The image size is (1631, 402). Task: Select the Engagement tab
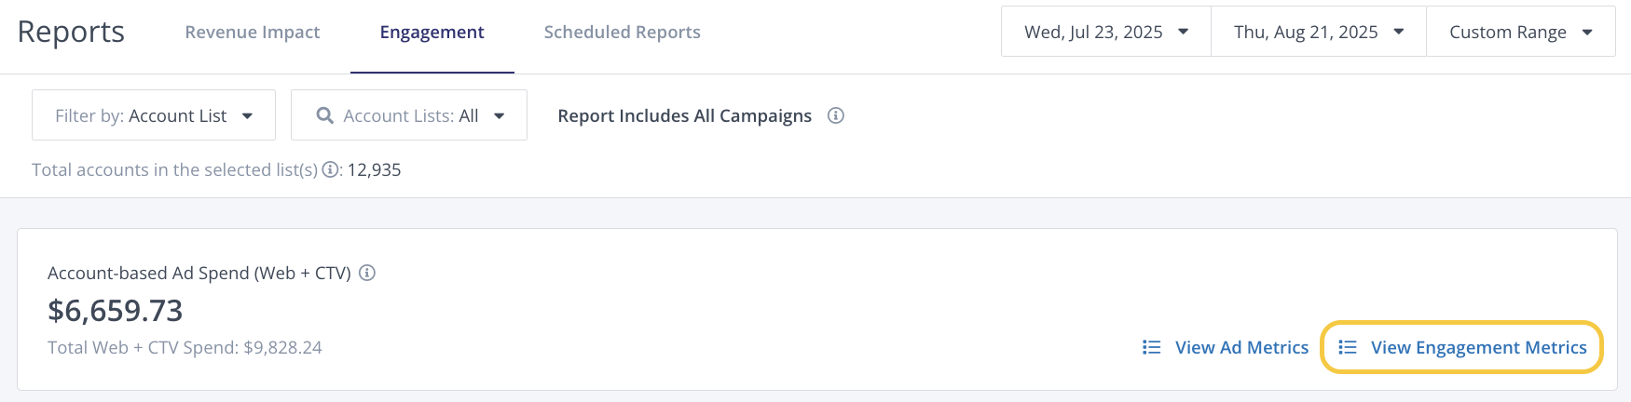(x=432, y=33)
